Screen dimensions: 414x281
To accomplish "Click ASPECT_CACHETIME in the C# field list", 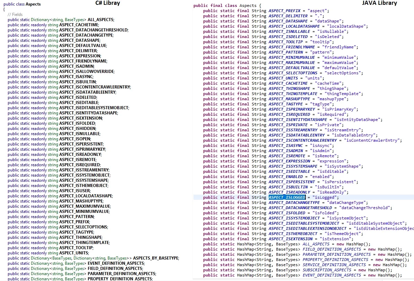I will click(x=79, y=25).
